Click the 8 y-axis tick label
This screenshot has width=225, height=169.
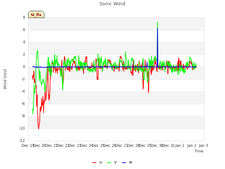click(24, 17)
